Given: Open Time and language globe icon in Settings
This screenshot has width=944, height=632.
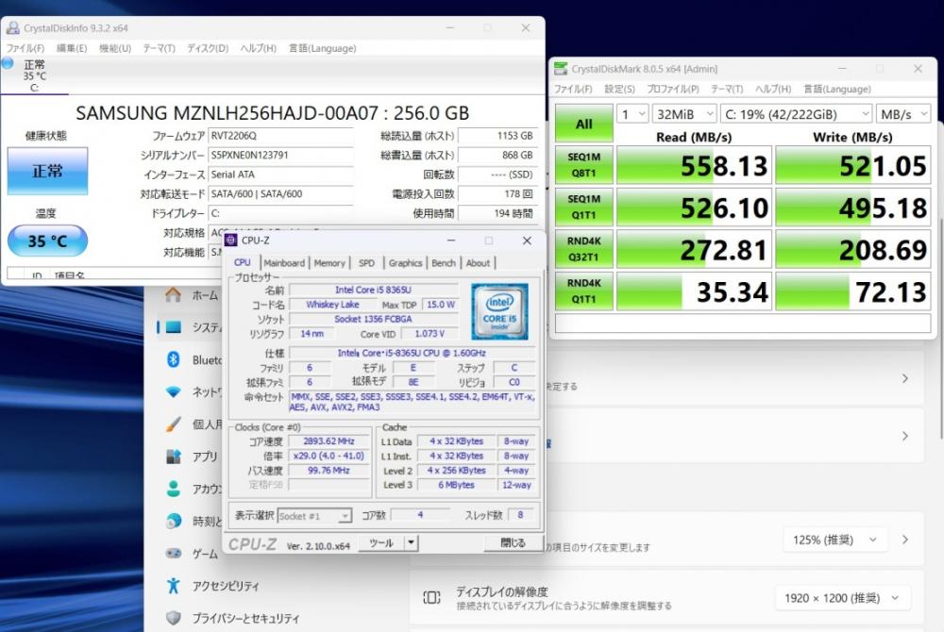Looking at the screenshot, I should click(x=174, y=521).
